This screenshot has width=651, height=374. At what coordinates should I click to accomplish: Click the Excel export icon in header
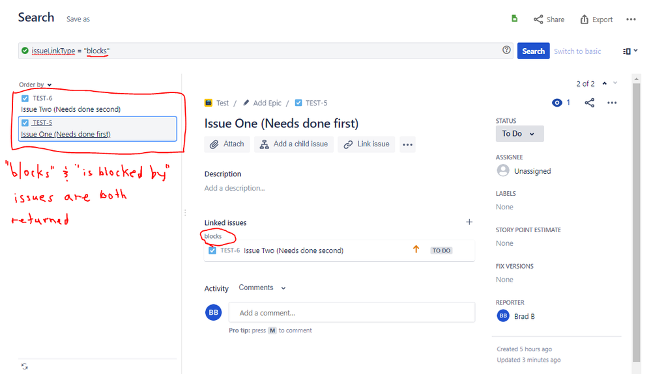pyautogui.click(x=514, y=19)
